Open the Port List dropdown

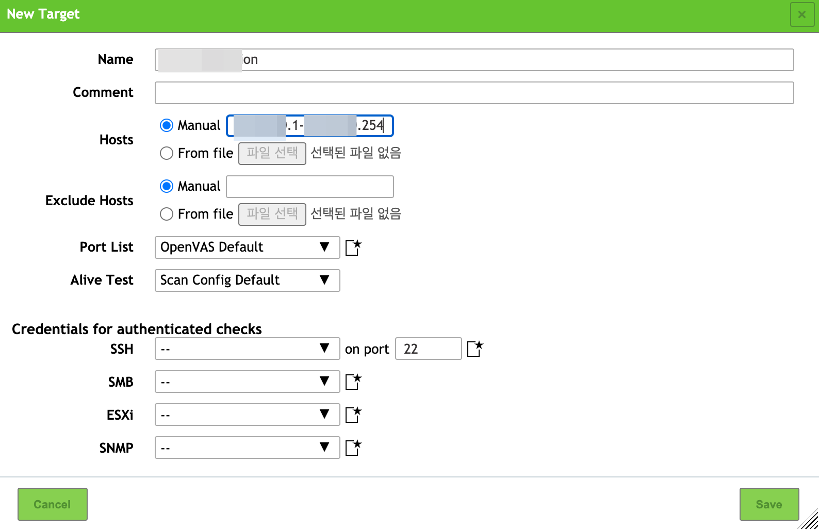[x=248, y=247]
